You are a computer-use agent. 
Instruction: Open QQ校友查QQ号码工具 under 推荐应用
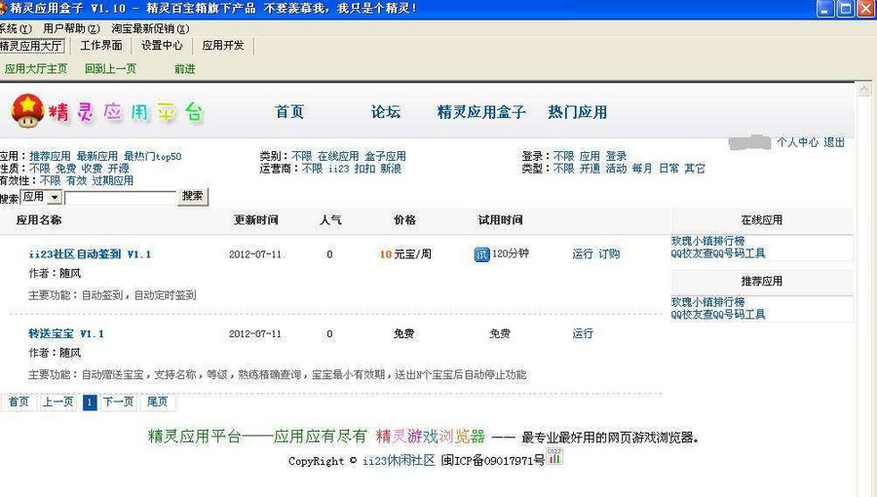click(717, 314)
